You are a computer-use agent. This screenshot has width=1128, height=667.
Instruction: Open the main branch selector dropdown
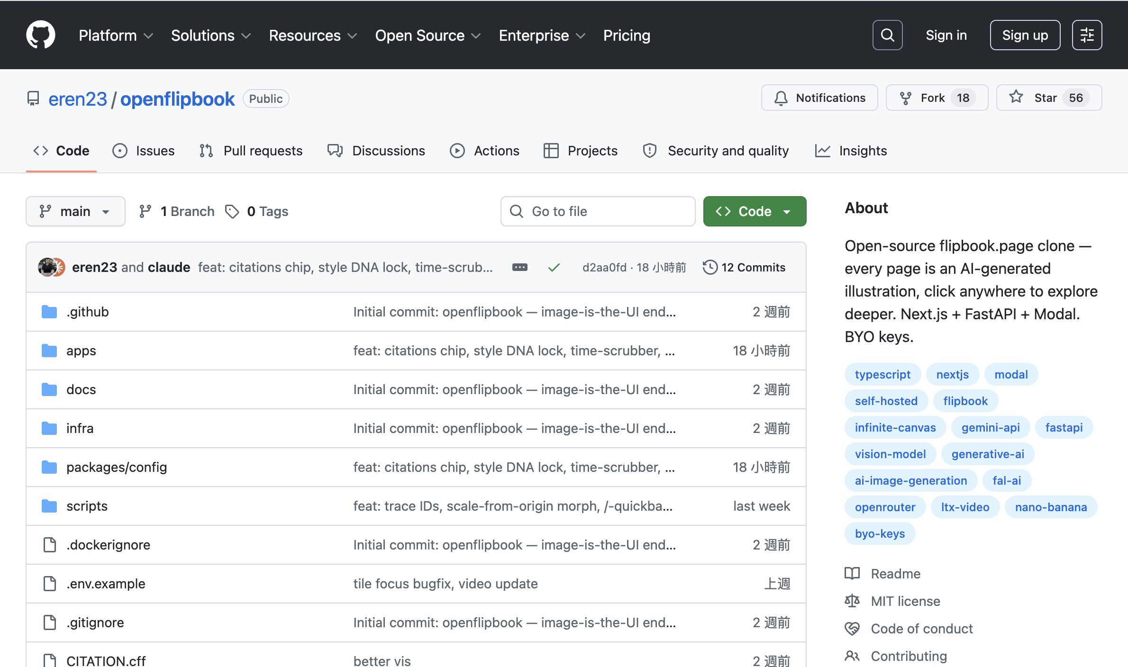(x=75, y=211)
